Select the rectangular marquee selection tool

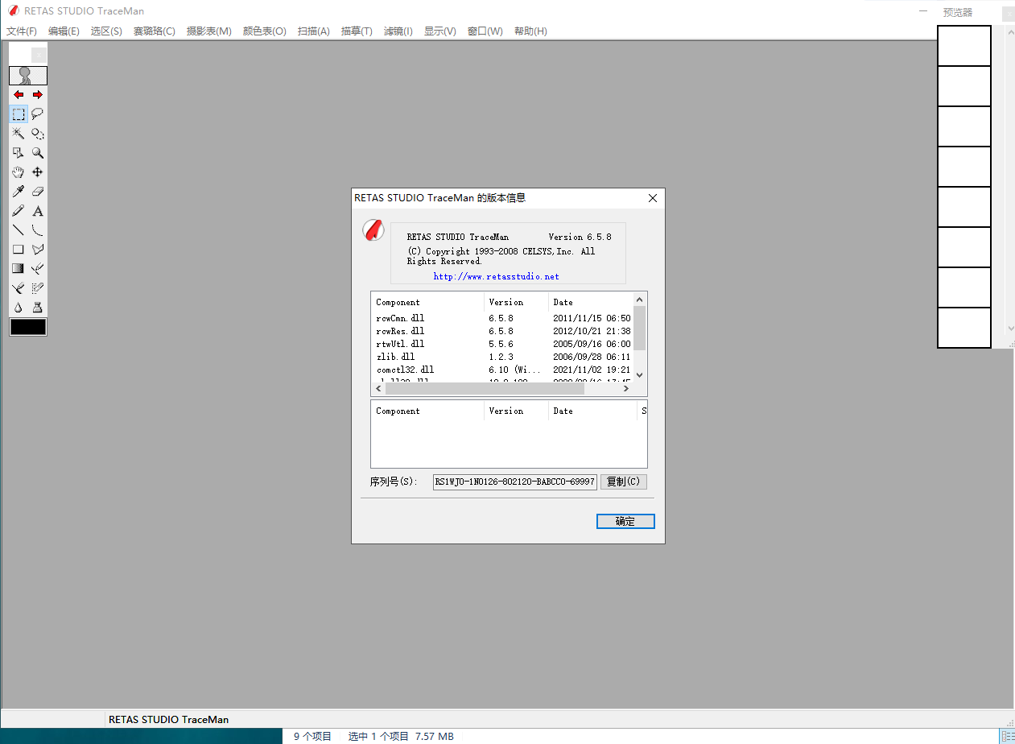click(x=19, y=114)
